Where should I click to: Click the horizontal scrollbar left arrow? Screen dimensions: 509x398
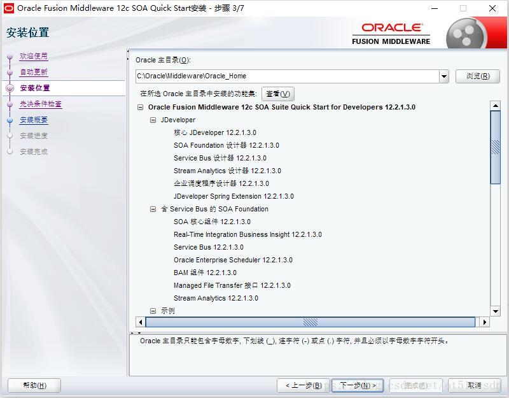coord(140,322)
